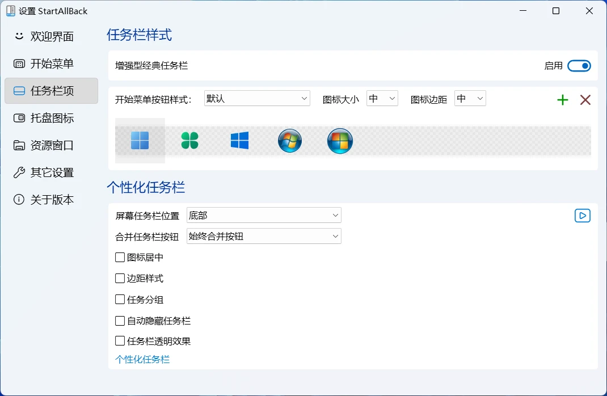Select the Windows 7 orb start icon
The width and height of the screenshot is (607, 396).
point(290,141)
